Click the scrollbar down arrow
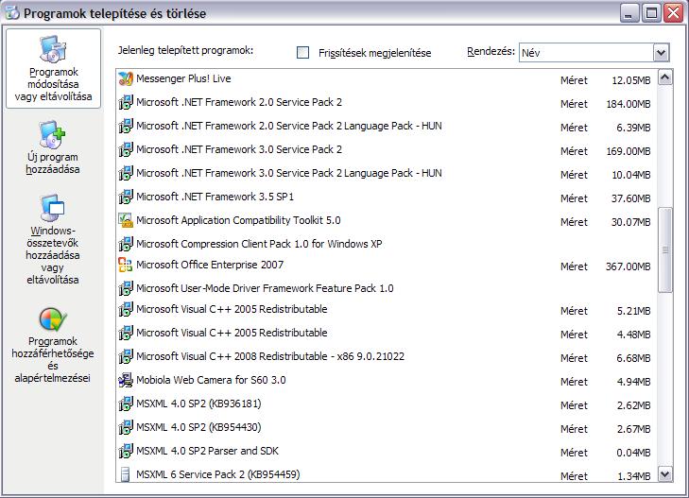This screenshot has width=689, height=498. (664, 474)
